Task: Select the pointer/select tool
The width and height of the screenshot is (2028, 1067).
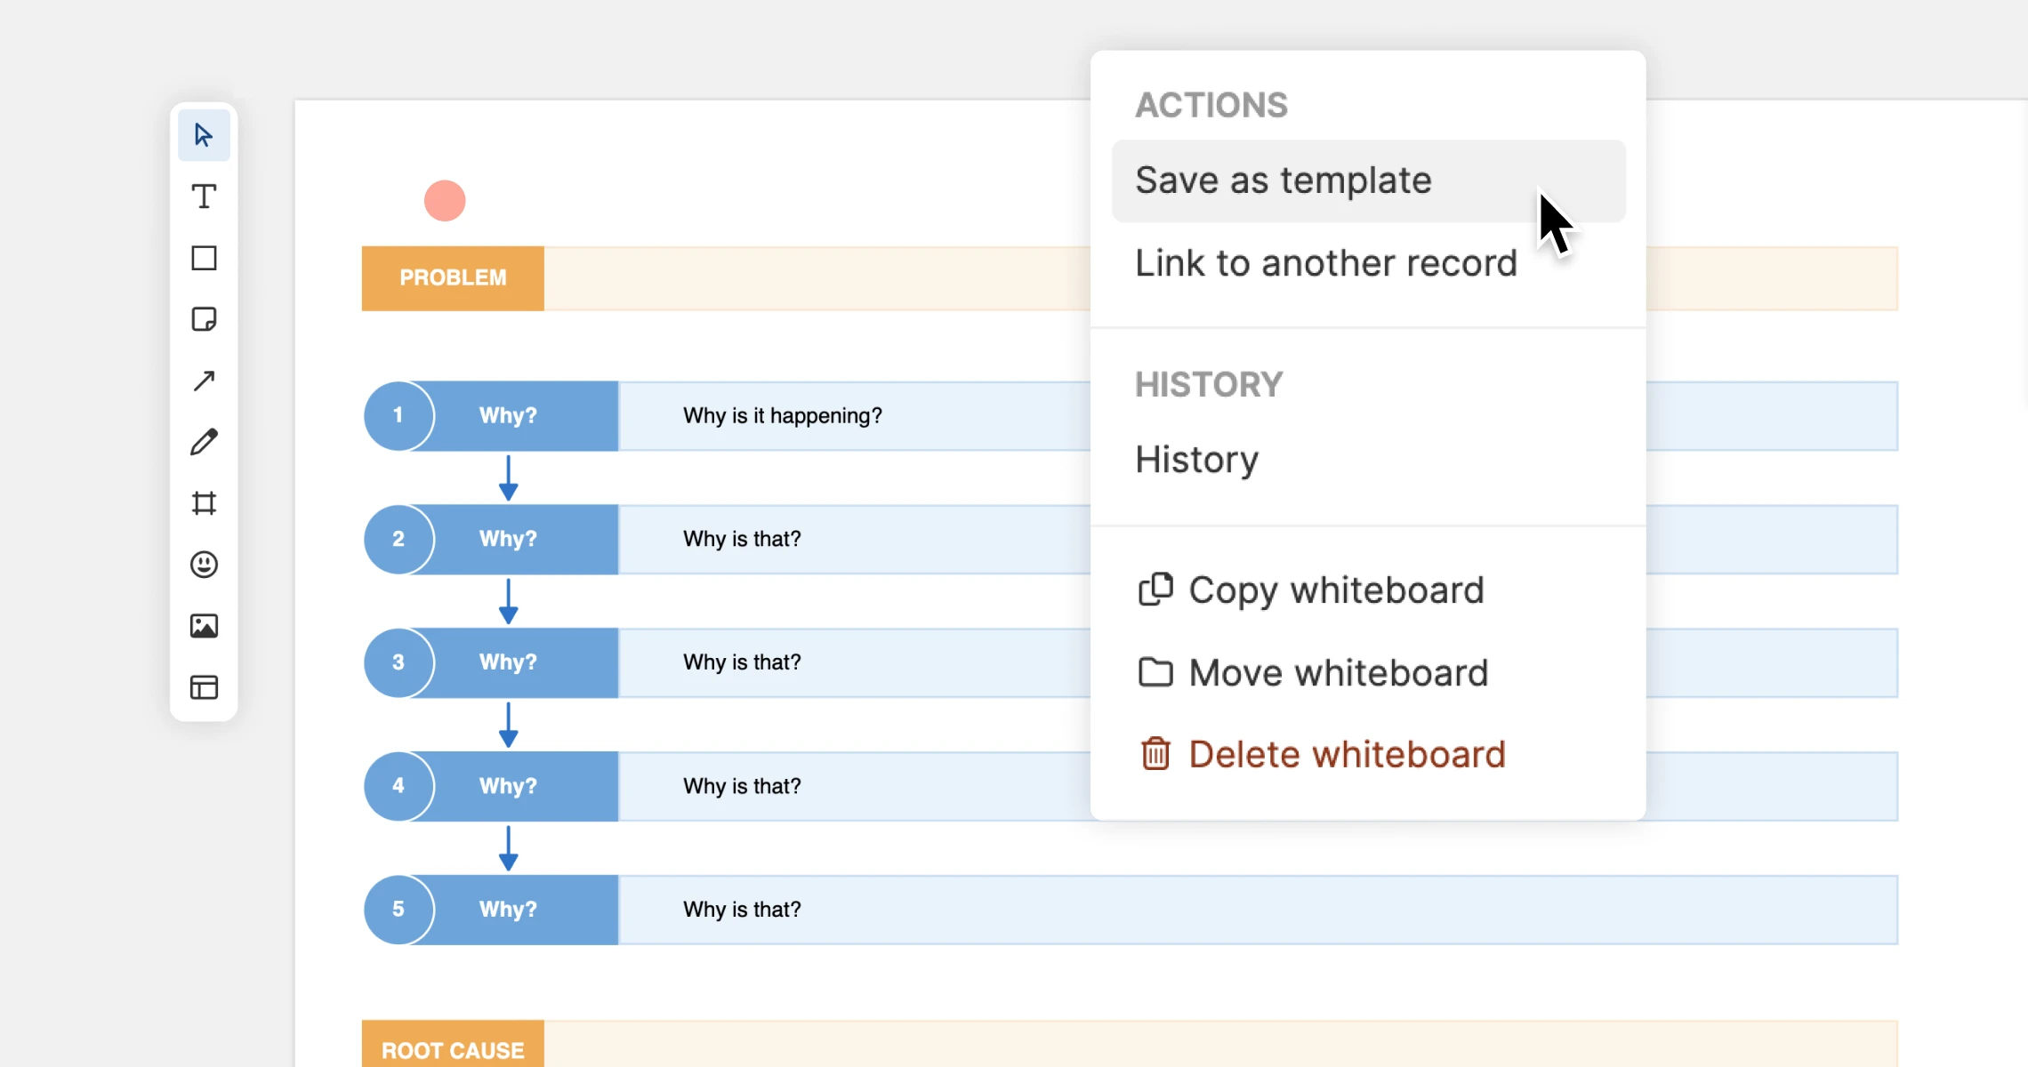Action: click(204, 135)
